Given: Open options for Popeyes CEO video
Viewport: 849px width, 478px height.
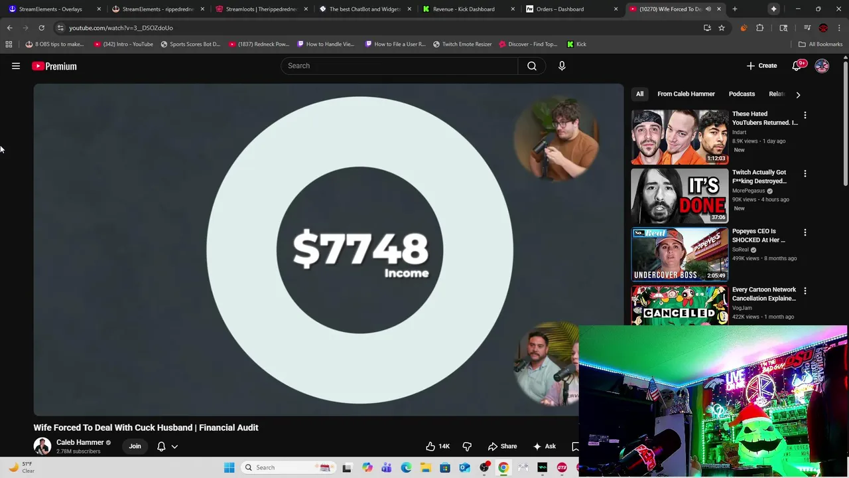Looking at the screenshot, I should pyautogui.click(x=805, y=232).
